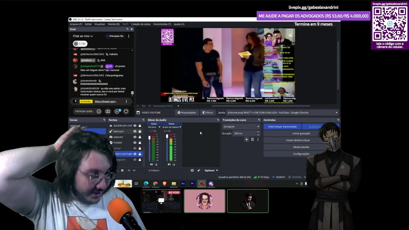The height and width of the screenshot is (230, 409).
Task: Open Propriedades of selected source
Action: [187, 112]
